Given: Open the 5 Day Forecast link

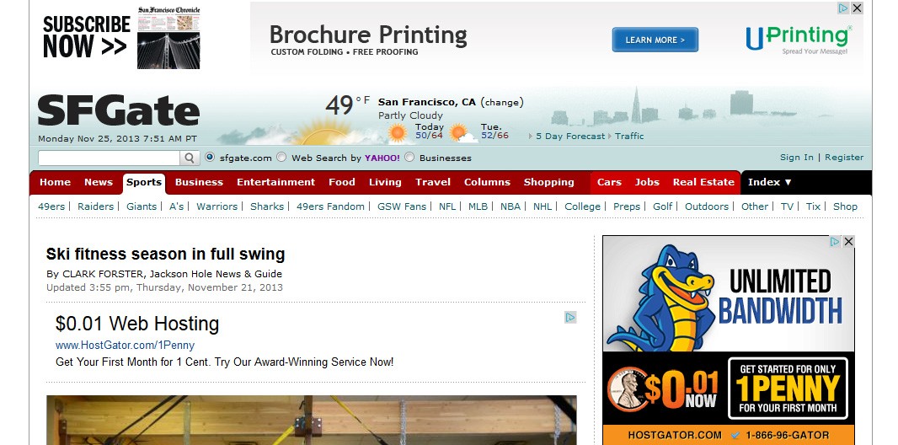Looking at the screenshot, I should [x=570, y=137].
